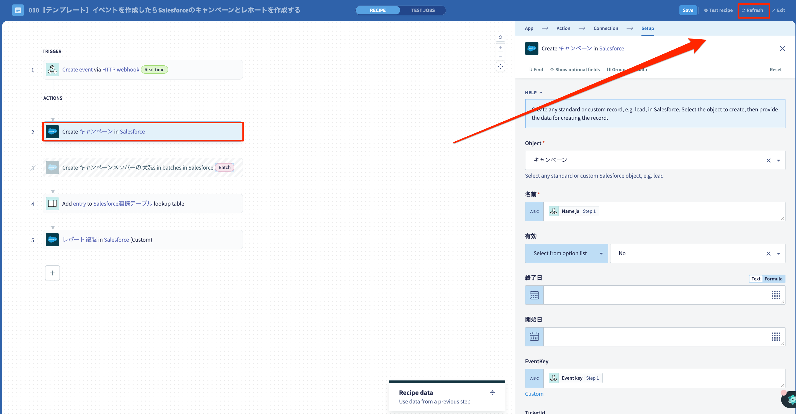Click the Custom link under EventKey
This screenshot has width=796, height=414.
(x=534, y=393)
